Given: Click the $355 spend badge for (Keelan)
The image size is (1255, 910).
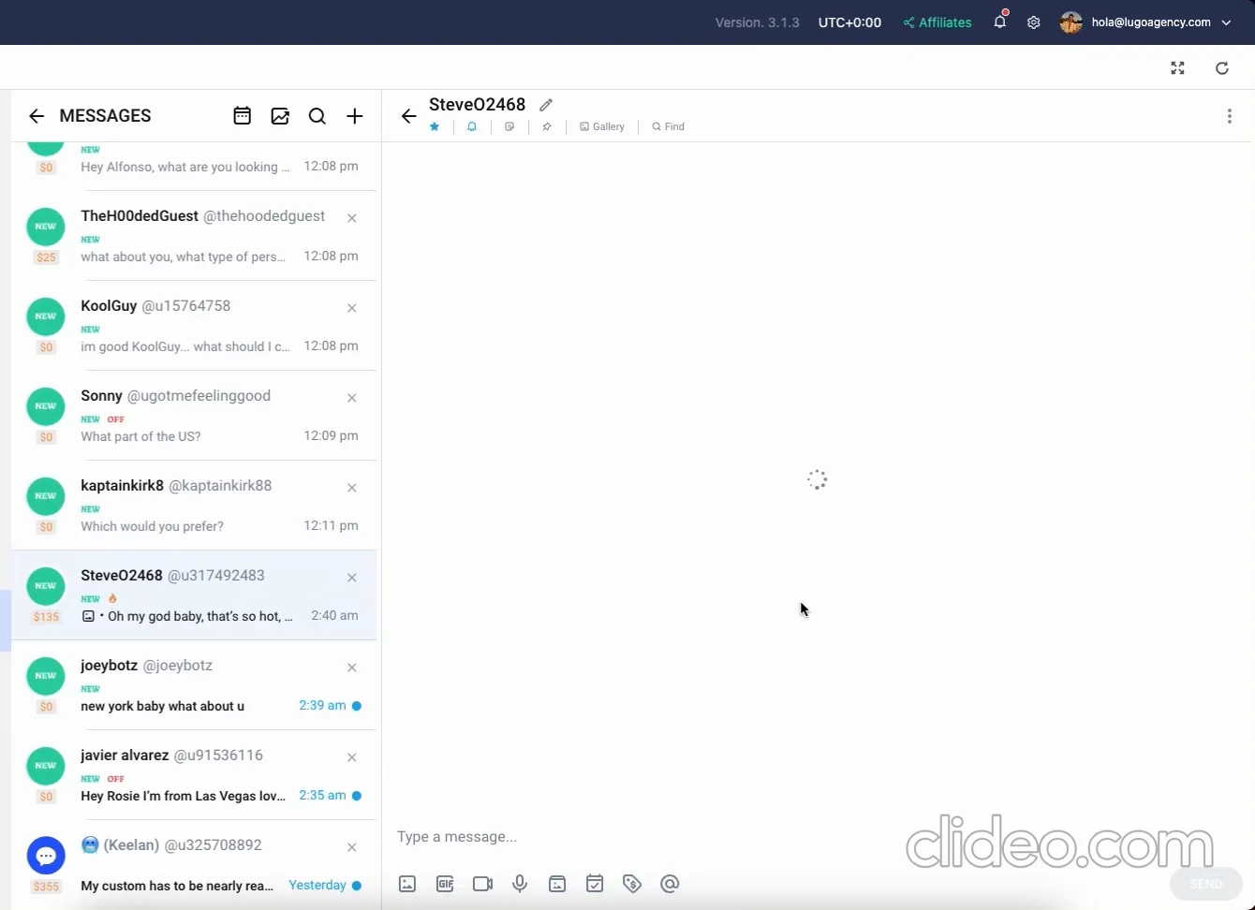Looking at the screenshot, I should pyautogui.click(x=46, y=887).
